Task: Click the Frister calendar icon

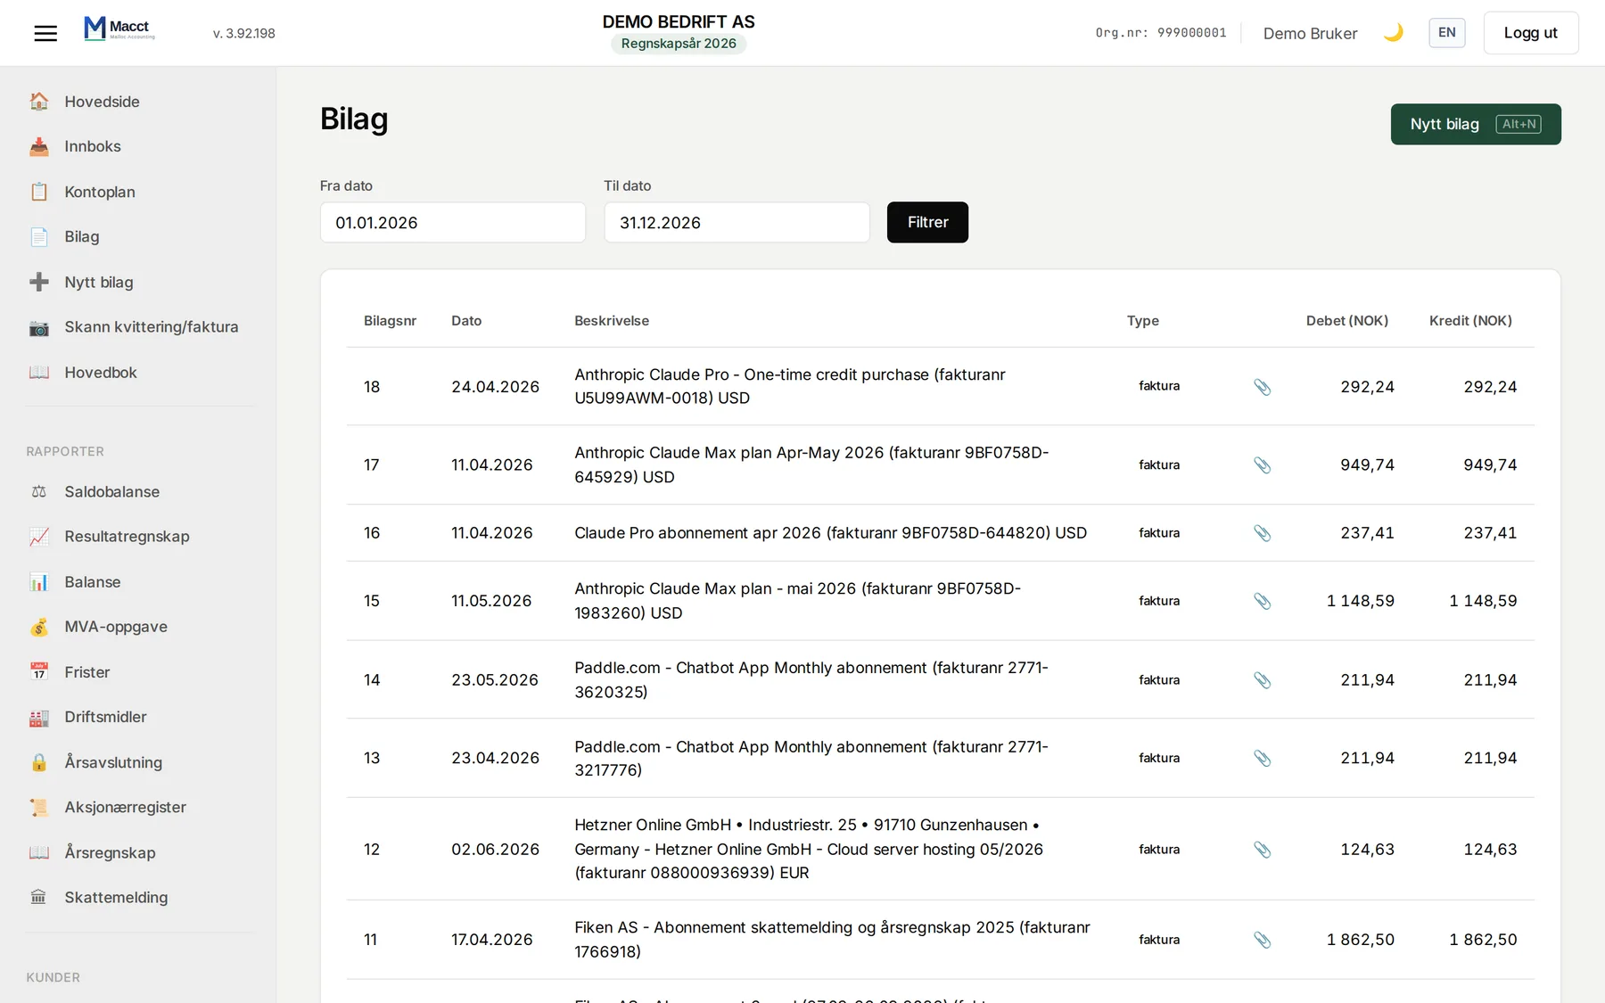Action: (x=39, y=671)
